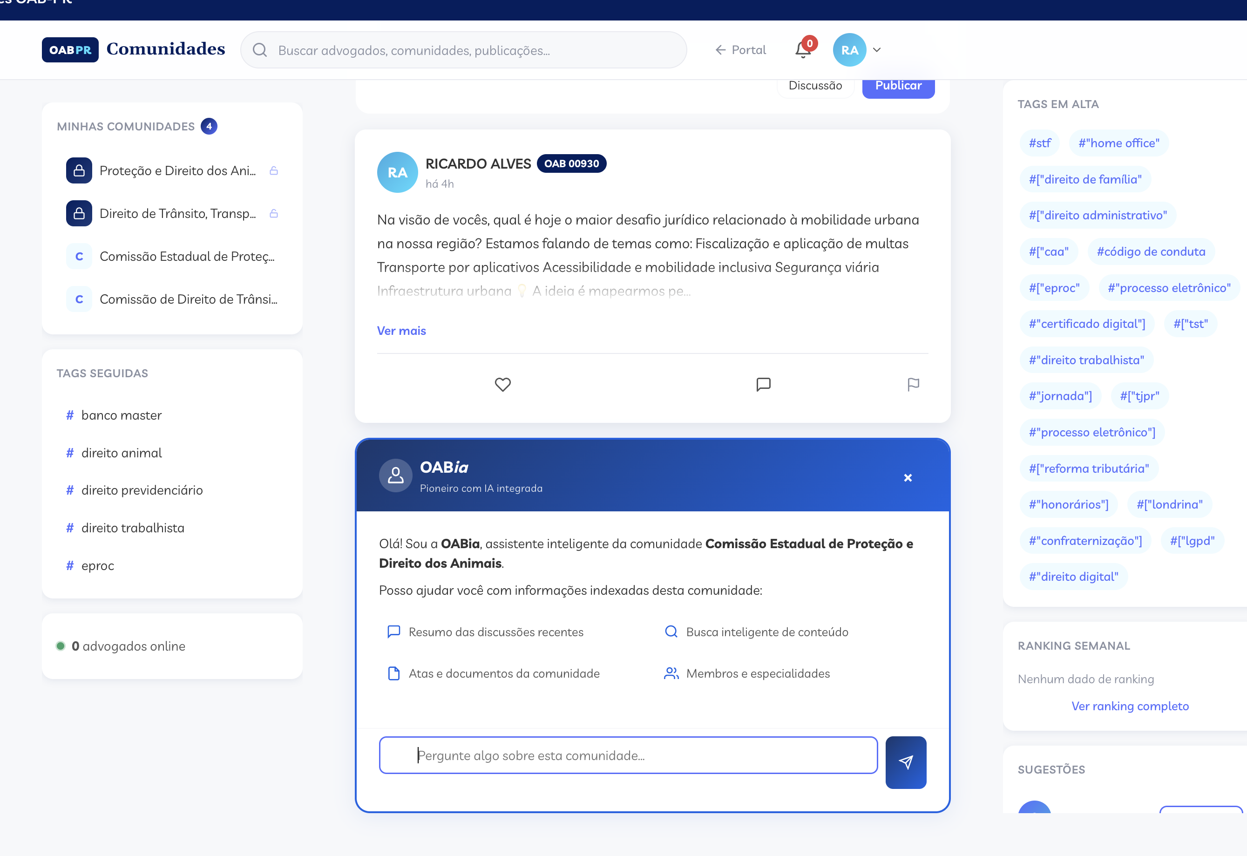Expand post with Ver mais

tap(401, 331)
